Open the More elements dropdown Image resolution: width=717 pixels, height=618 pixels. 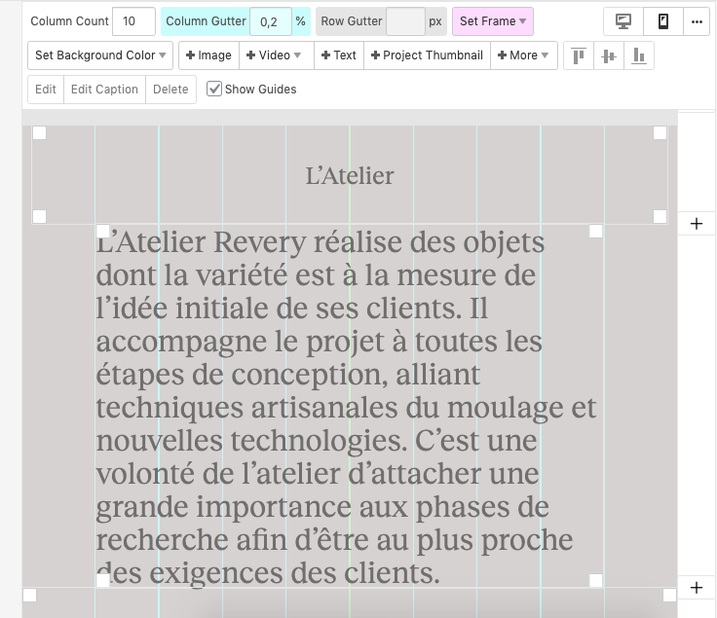click(x=523, y=55)
